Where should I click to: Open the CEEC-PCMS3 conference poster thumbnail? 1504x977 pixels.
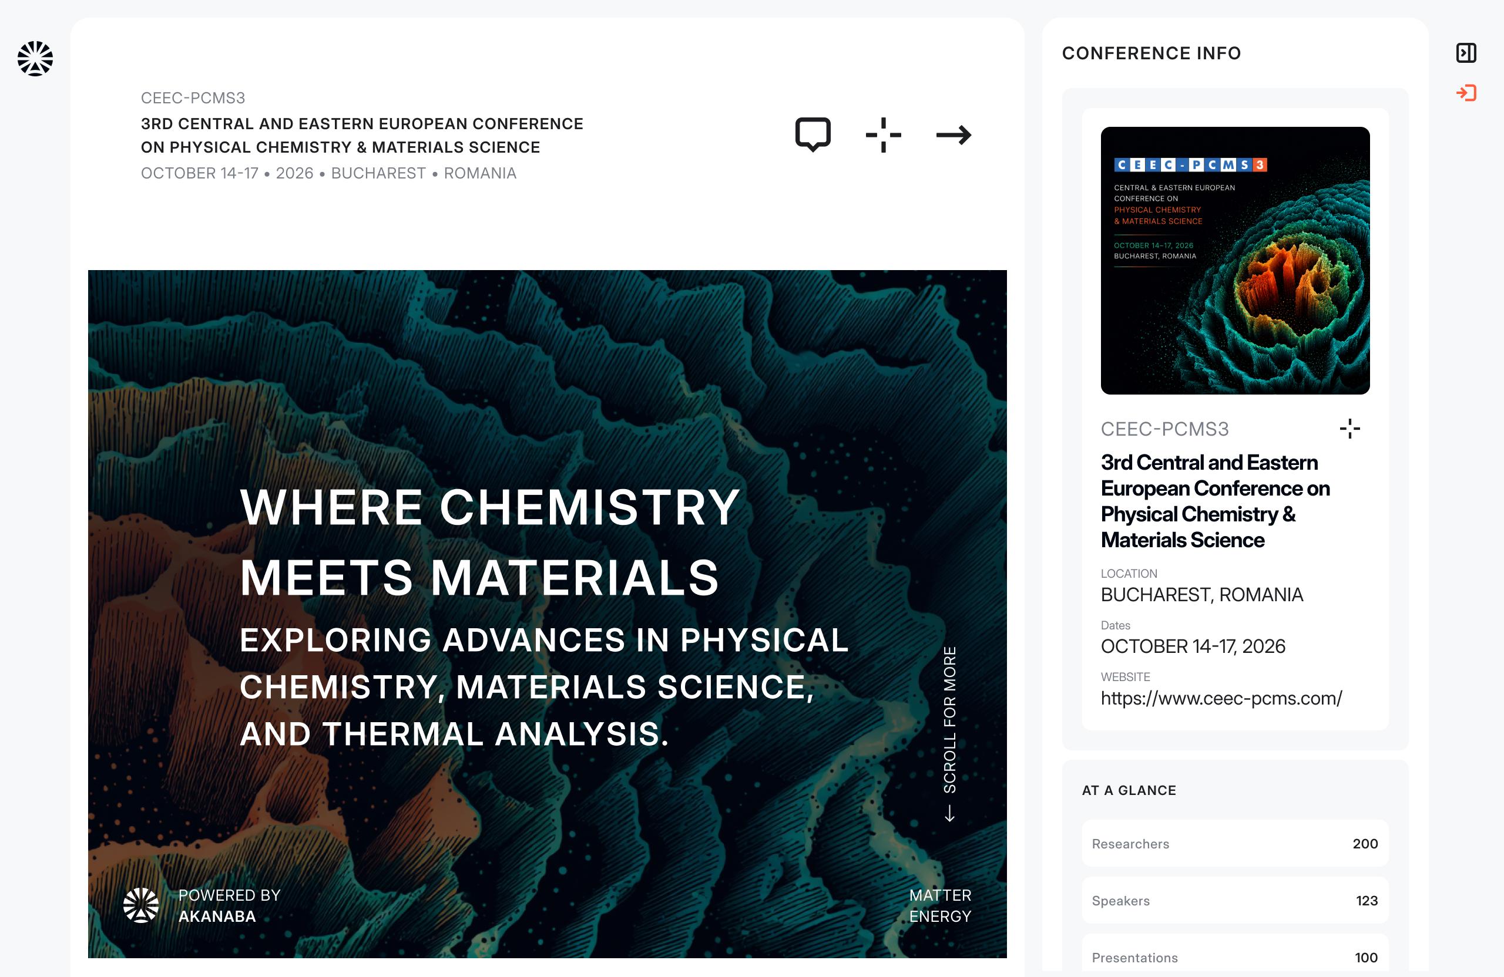point(1235,261)
